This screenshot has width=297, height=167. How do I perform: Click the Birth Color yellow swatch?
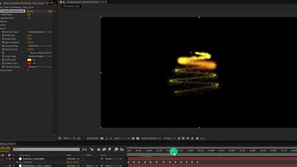pos(29,60)
